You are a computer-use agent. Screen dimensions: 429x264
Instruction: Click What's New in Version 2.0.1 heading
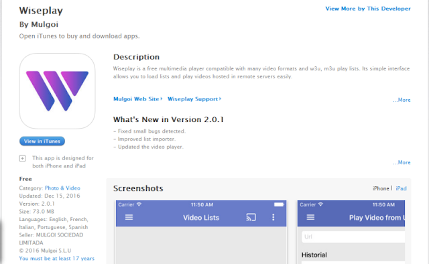tap(168, 119)
